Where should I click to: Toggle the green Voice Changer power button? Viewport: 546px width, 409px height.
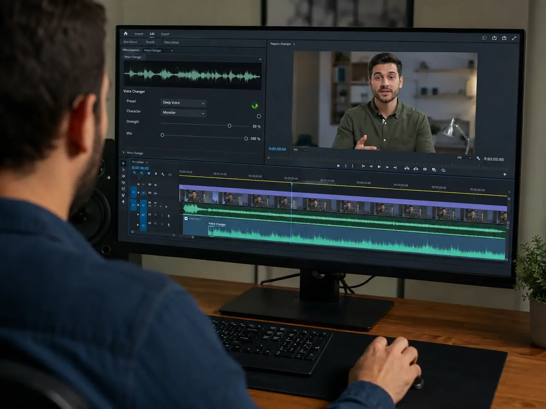coord(255,106)
